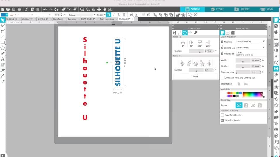280x157 pixels.
Task: Rotate to 180 degrees preset
Action: point(199,43)
